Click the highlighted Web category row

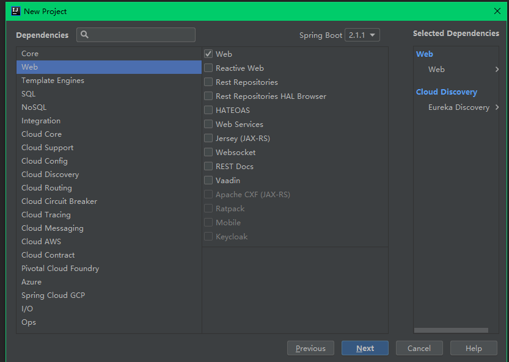tap(109, 67)
